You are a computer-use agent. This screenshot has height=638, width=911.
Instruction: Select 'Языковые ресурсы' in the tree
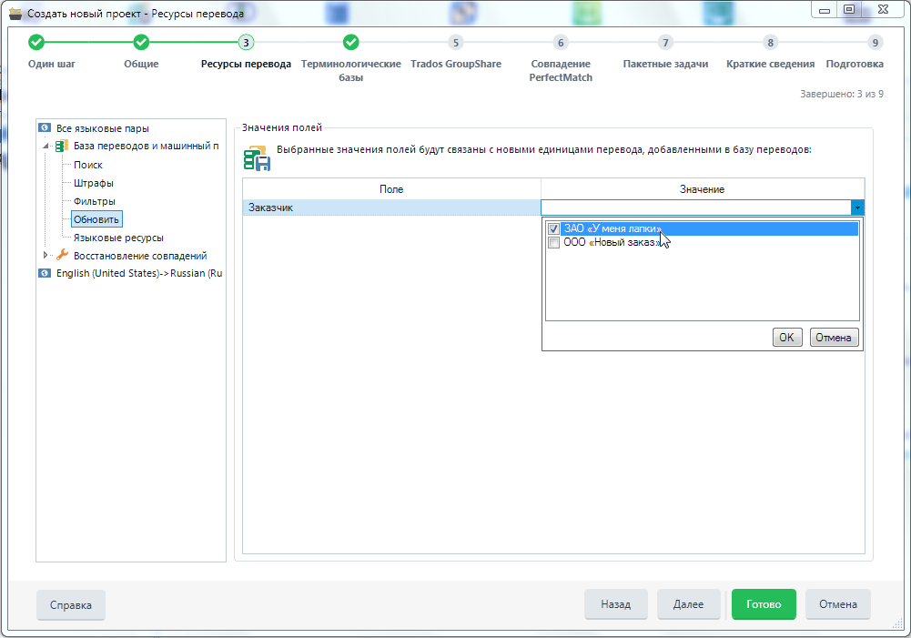point(118,238)
